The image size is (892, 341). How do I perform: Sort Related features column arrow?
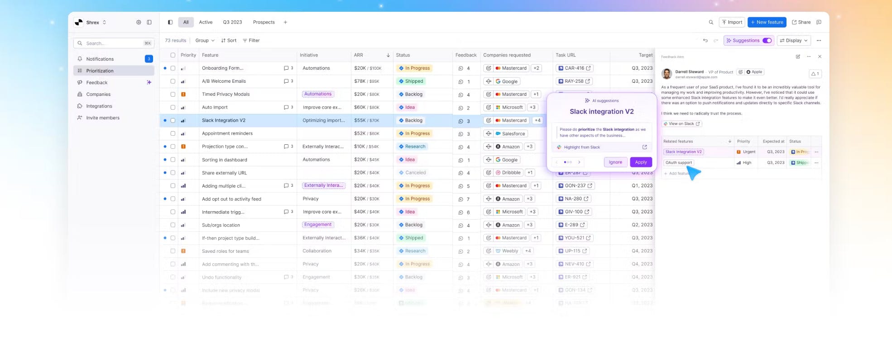729,142
